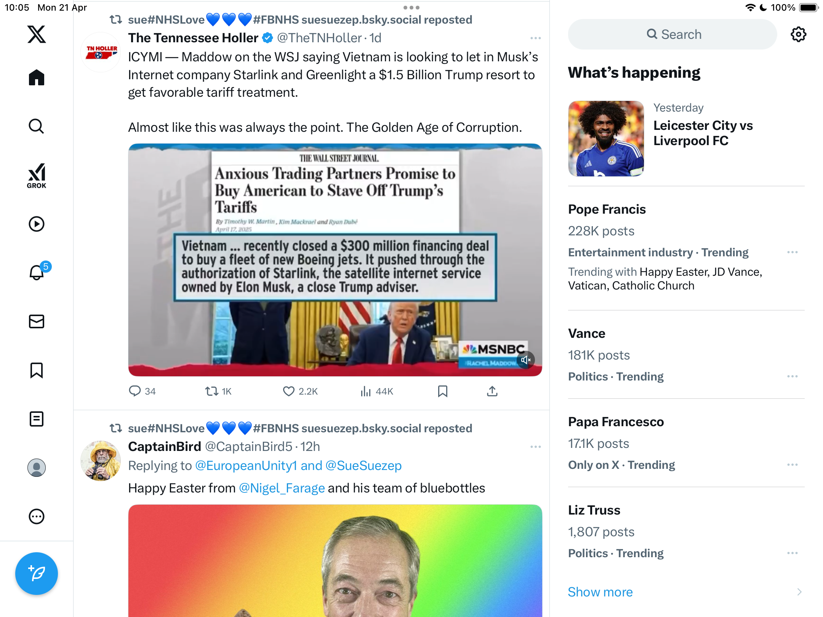Click Show more trends link

point(600,592)
